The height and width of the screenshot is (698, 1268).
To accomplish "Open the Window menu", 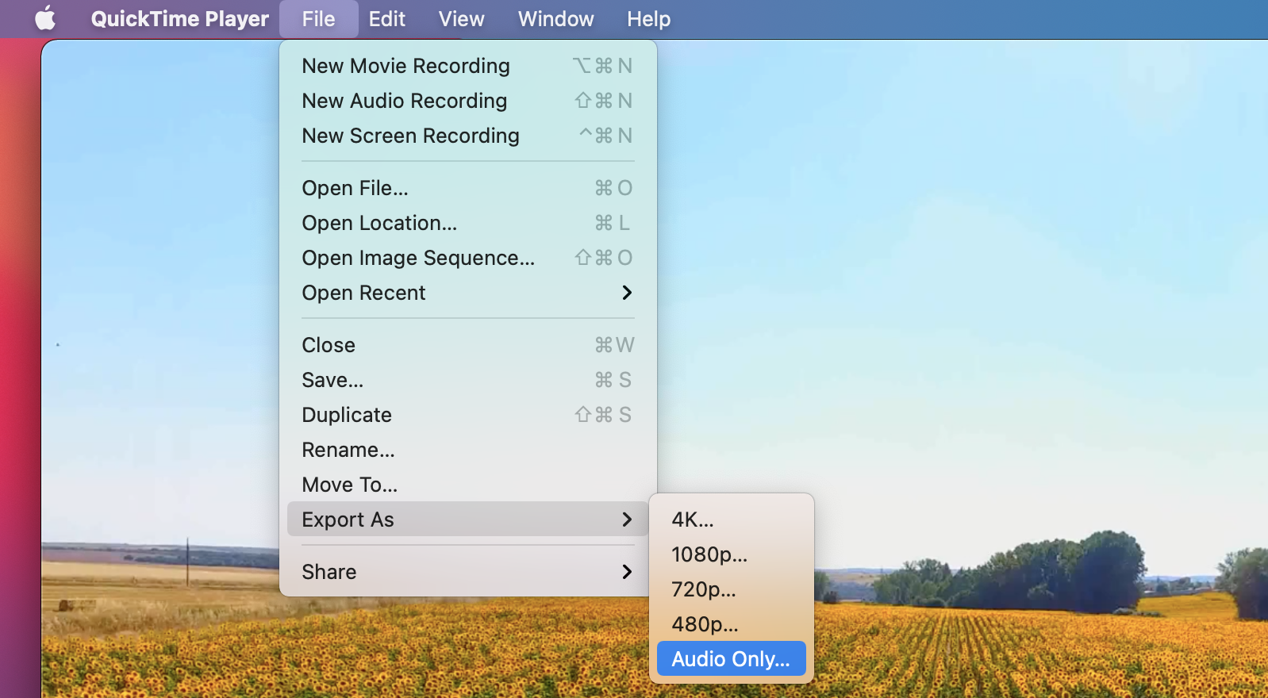I will 555,18.
